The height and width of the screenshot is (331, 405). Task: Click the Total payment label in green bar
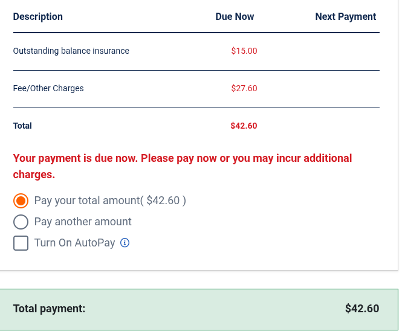click(x=49, y=309)
